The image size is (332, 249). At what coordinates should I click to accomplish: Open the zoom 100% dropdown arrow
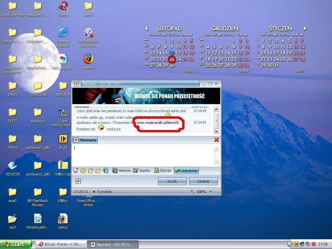(x=210, y=191)
